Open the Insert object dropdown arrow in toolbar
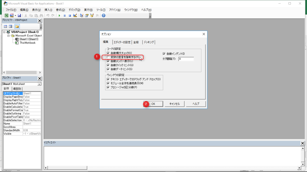 (x=15, y=16)
